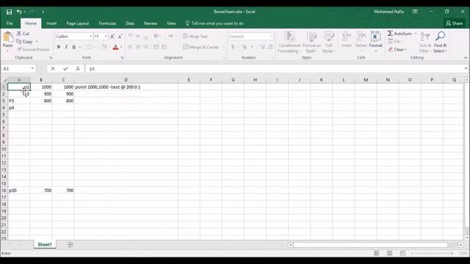Viewport: 470px width, 264px height.
Task: Switch to the View tab
Action: click(171, 23)
